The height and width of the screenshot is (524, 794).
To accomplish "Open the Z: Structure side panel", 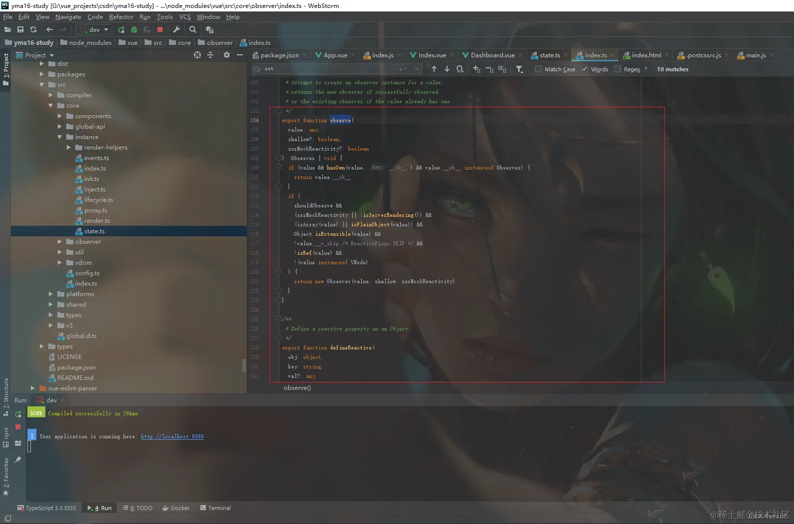I will (x=6, y=397).
